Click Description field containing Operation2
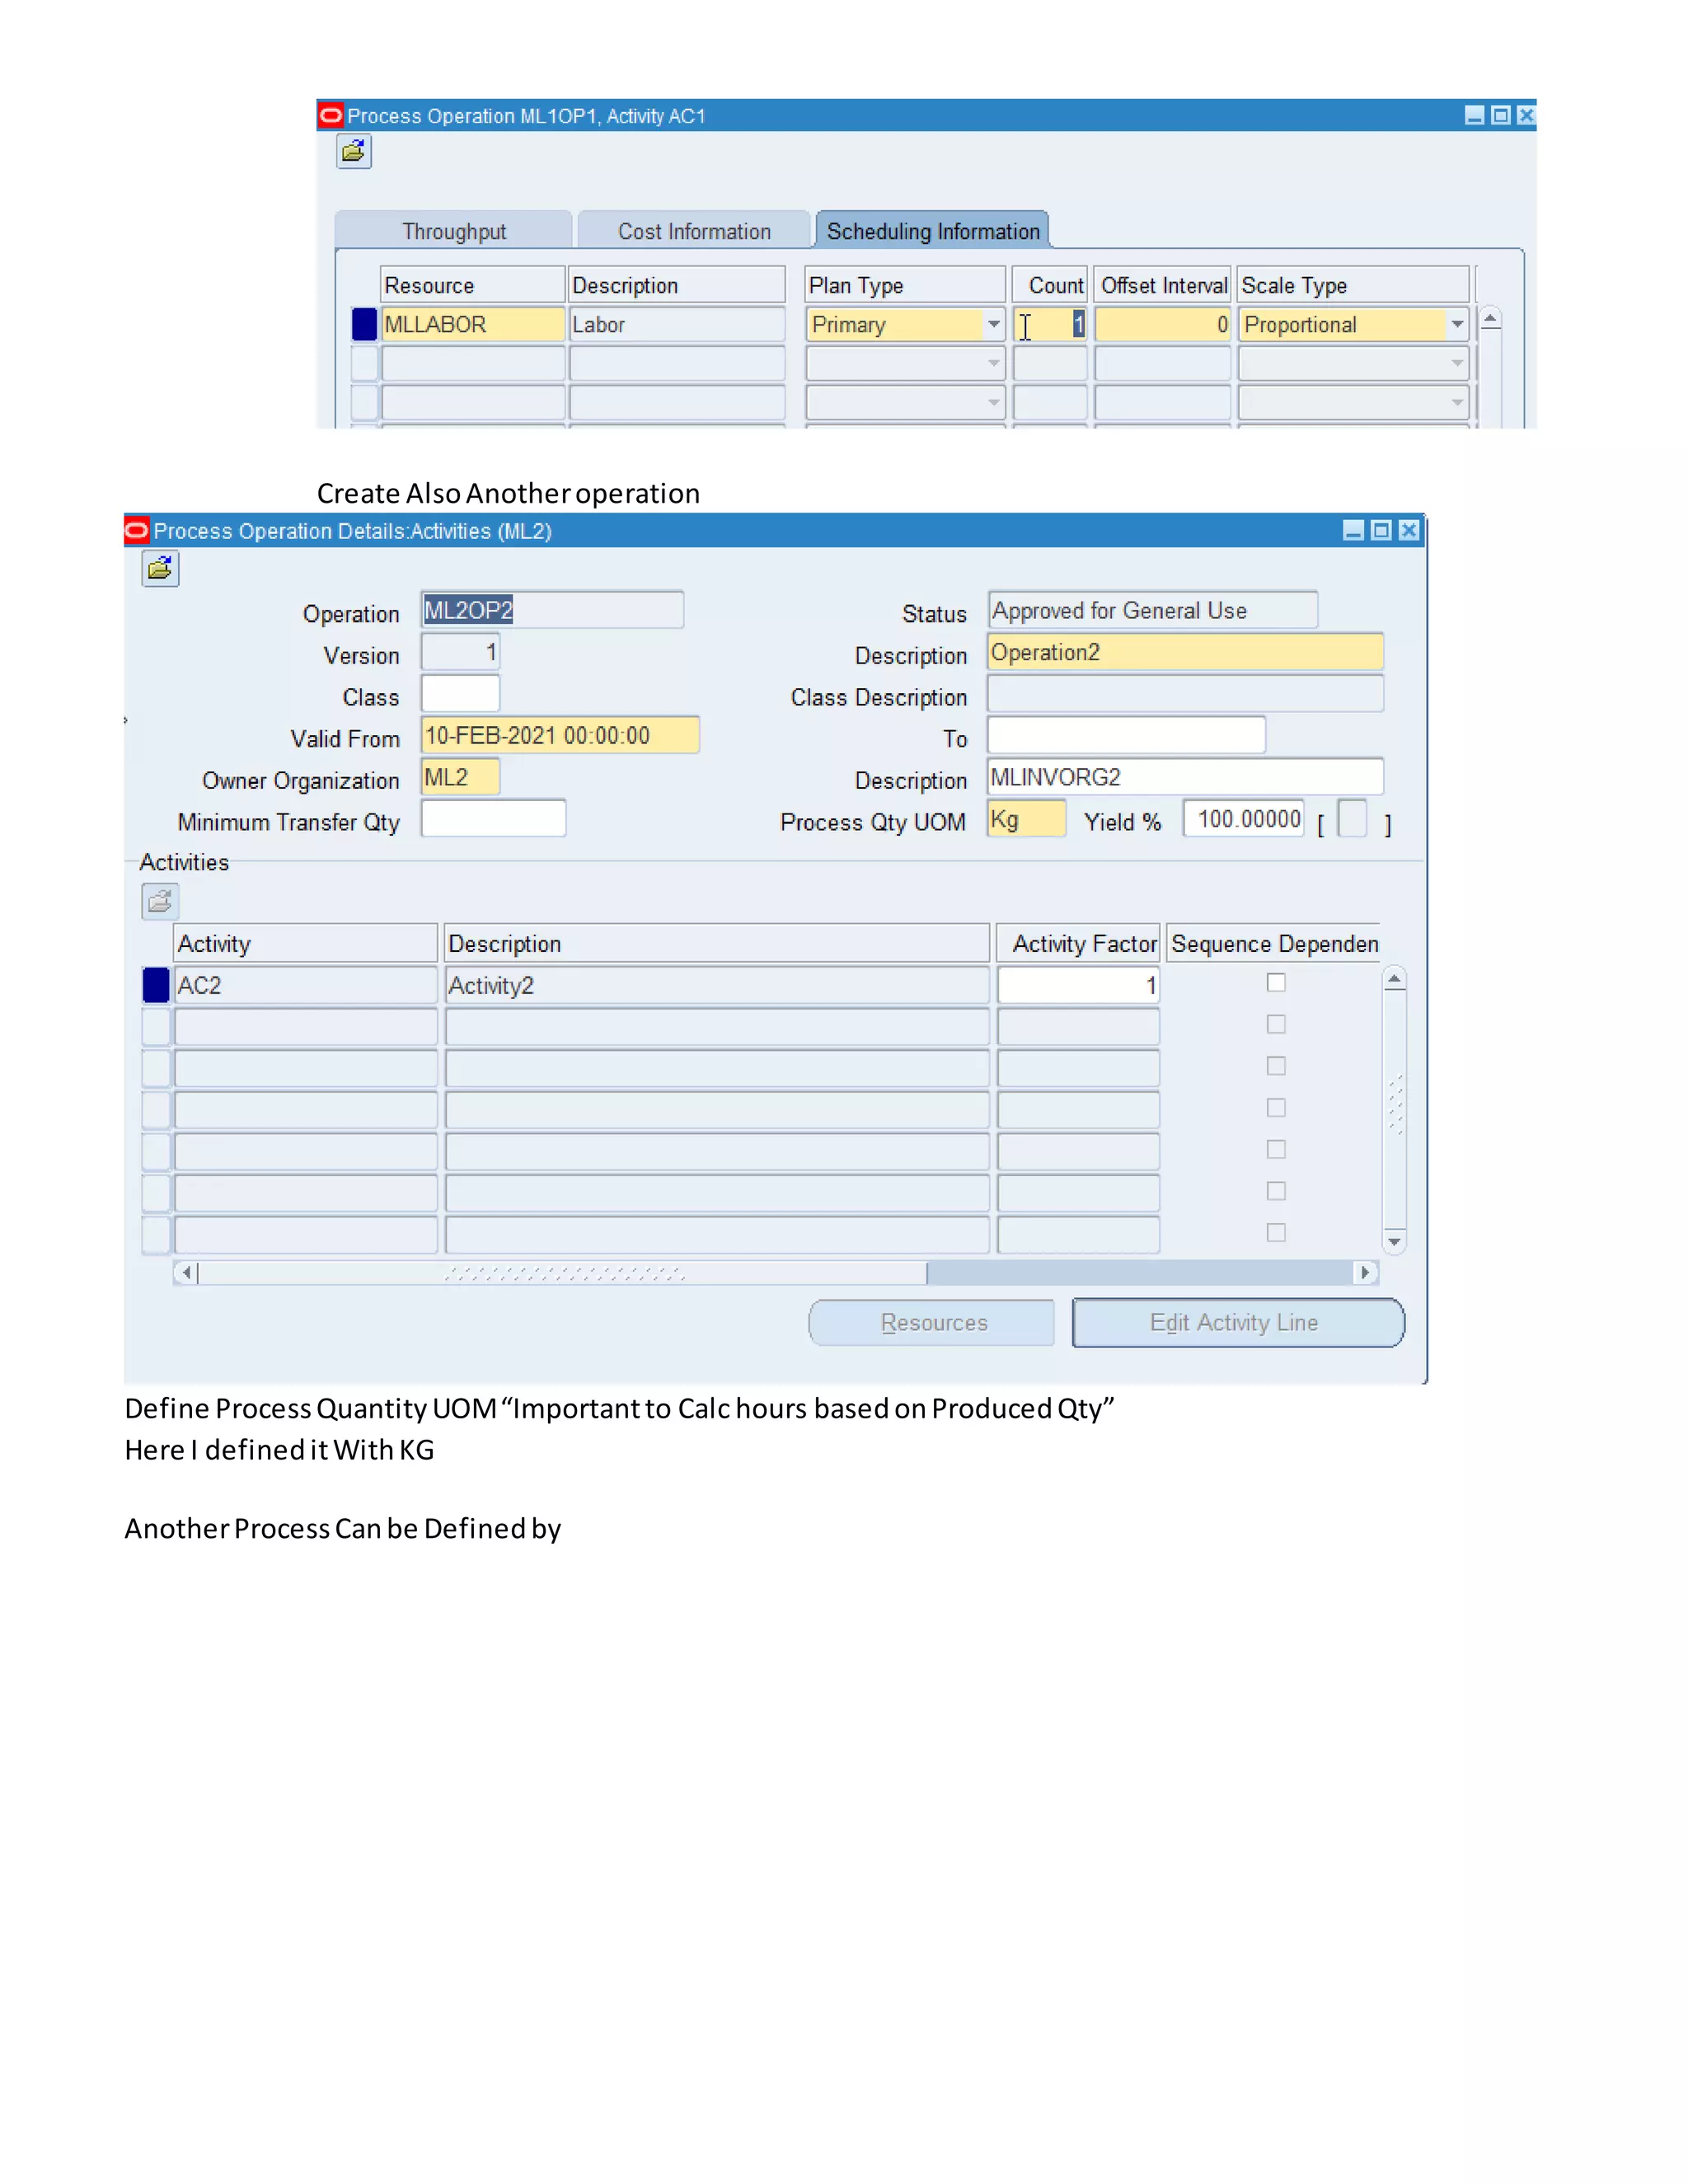This screenshot has height=2184, width=1688. pos(1185,652)
